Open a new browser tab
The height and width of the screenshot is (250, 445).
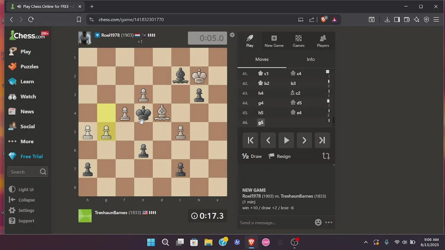point(92,6)
